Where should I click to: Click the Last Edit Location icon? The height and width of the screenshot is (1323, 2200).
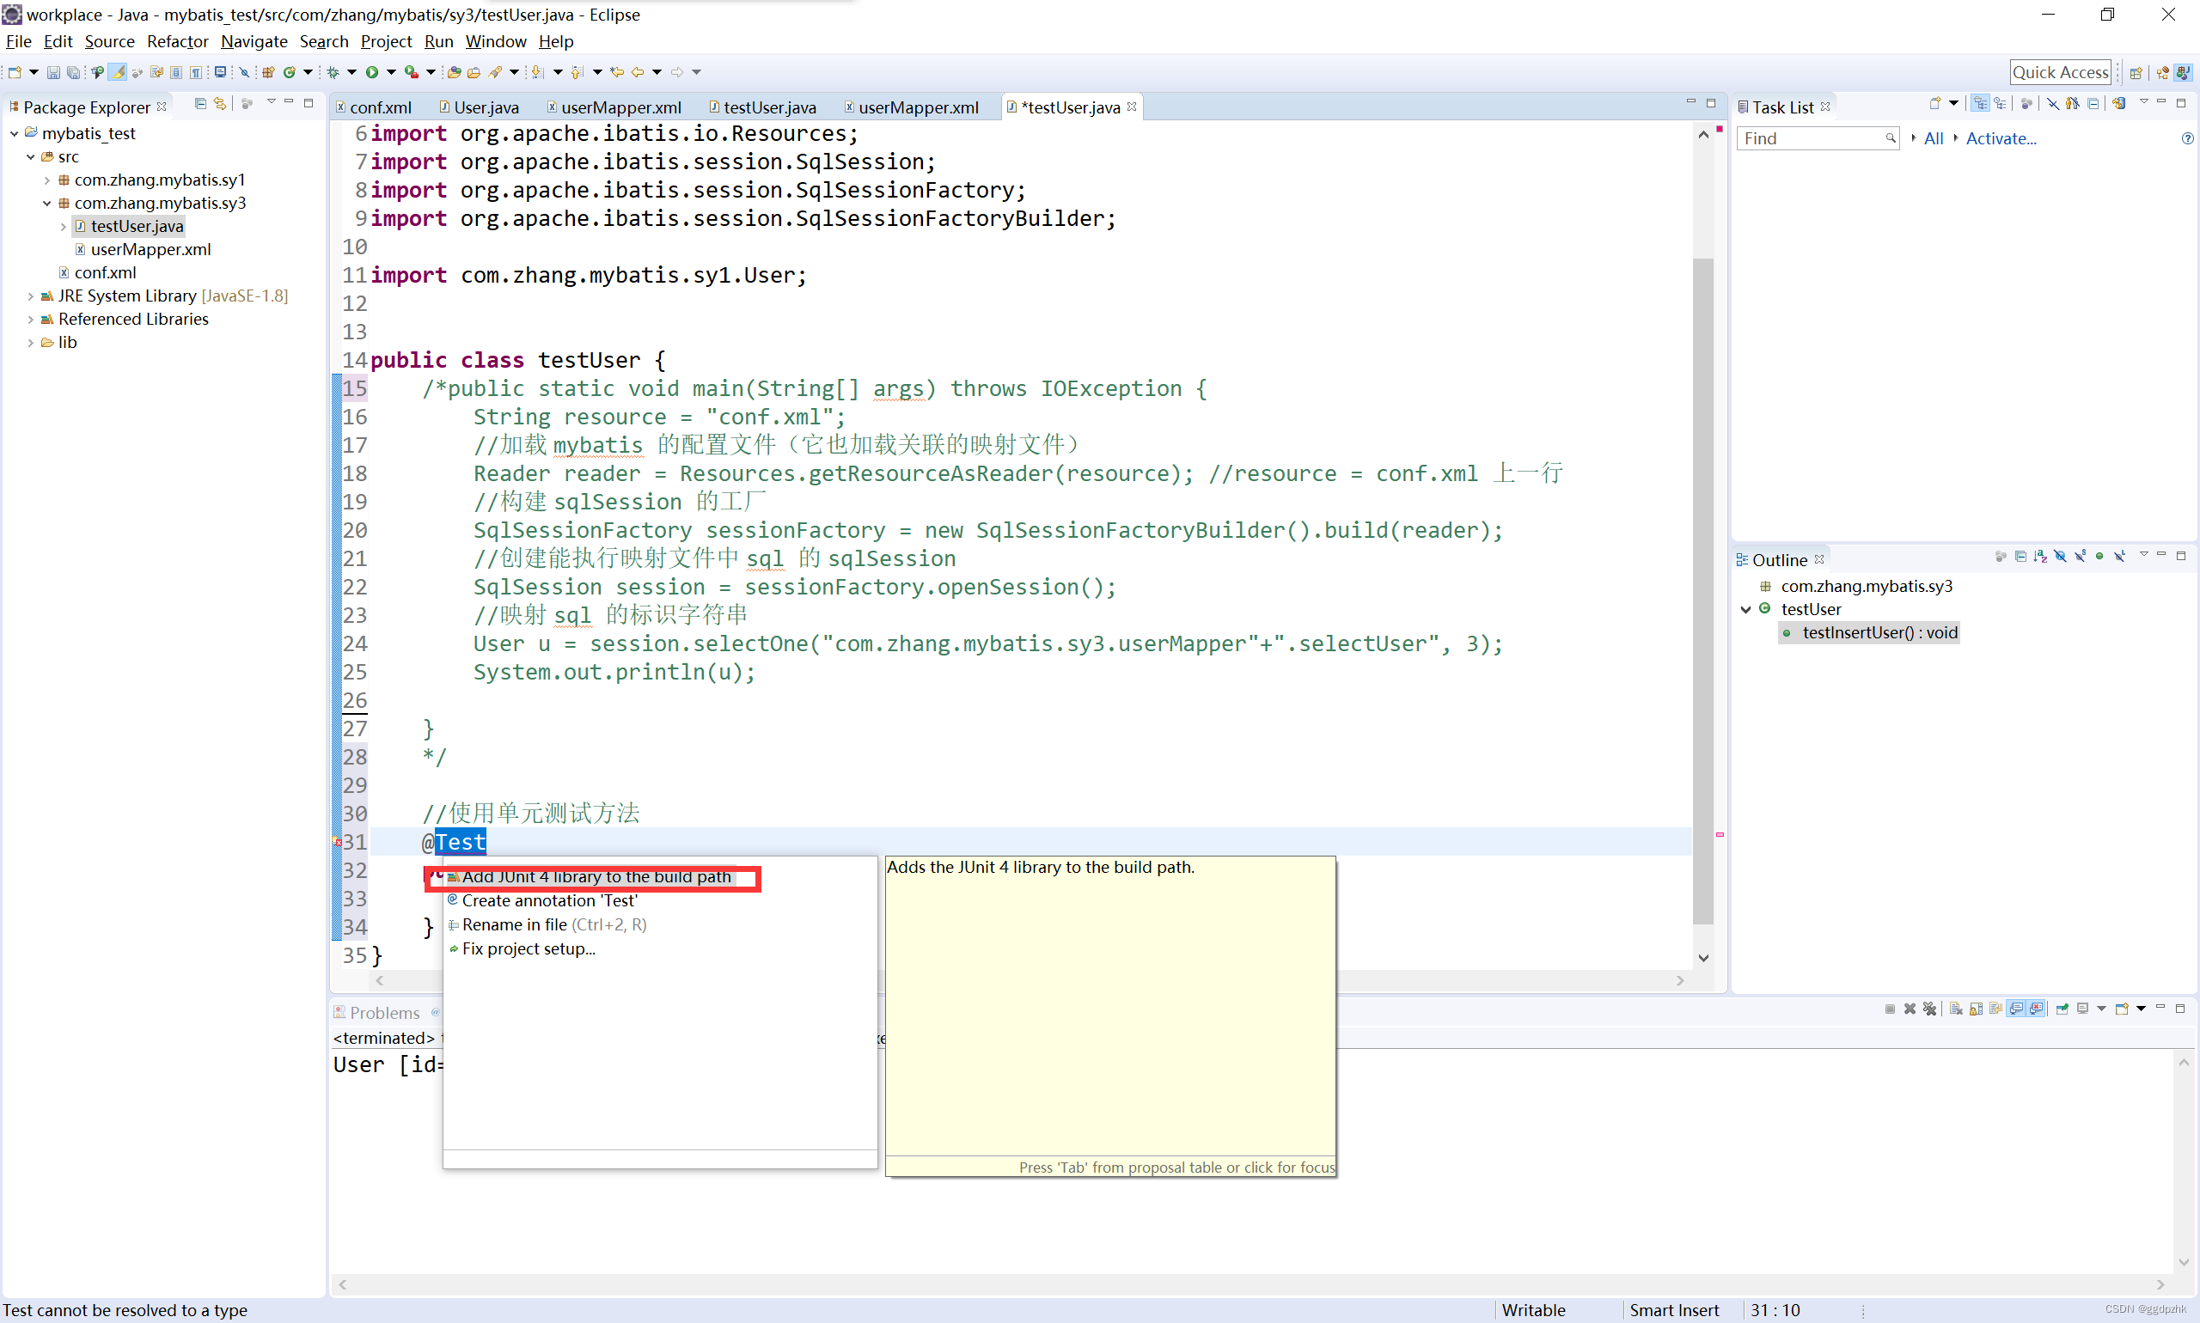[x=617, y=72]
